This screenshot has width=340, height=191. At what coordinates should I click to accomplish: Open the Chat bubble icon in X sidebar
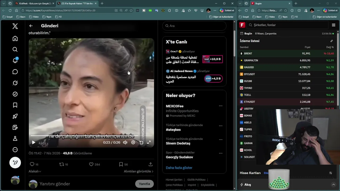[15, 72]
